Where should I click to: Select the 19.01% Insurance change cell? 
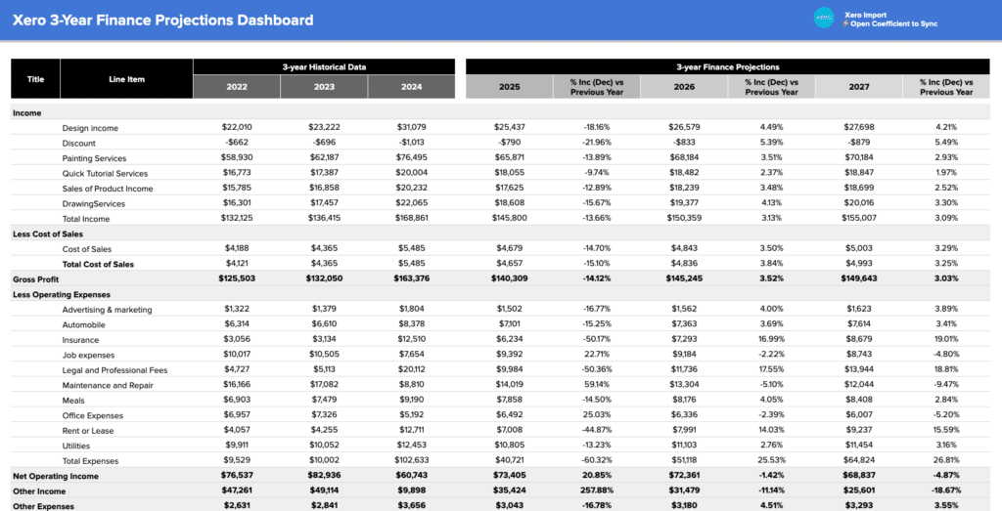pyautogui.click(x=946, y=339)
